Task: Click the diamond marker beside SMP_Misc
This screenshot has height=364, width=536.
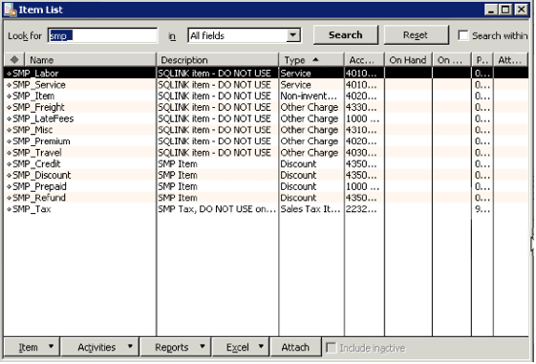Action: (9, 130)
